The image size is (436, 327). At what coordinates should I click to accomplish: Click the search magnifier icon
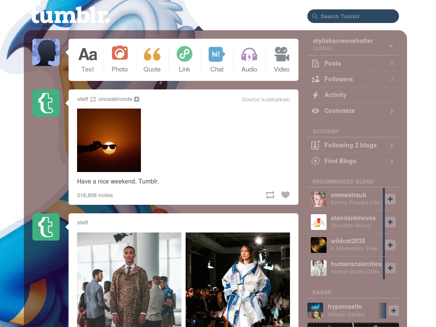tap(315, 16)
